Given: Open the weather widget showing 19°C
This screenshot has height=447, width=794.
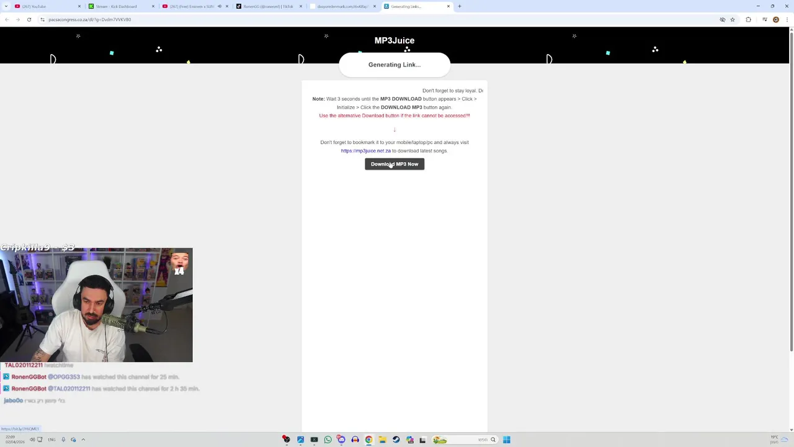Looking at the screenshot, I should (780, 440).
